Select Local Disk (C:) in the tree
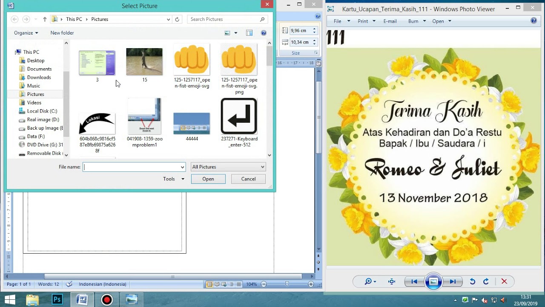545x307 pixels. pos(42,111)
